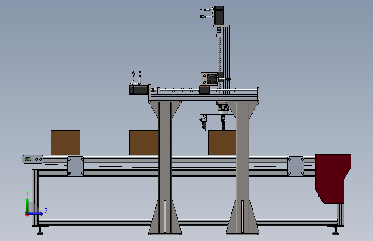Select the left leveling foot

(x=40, y=231)
